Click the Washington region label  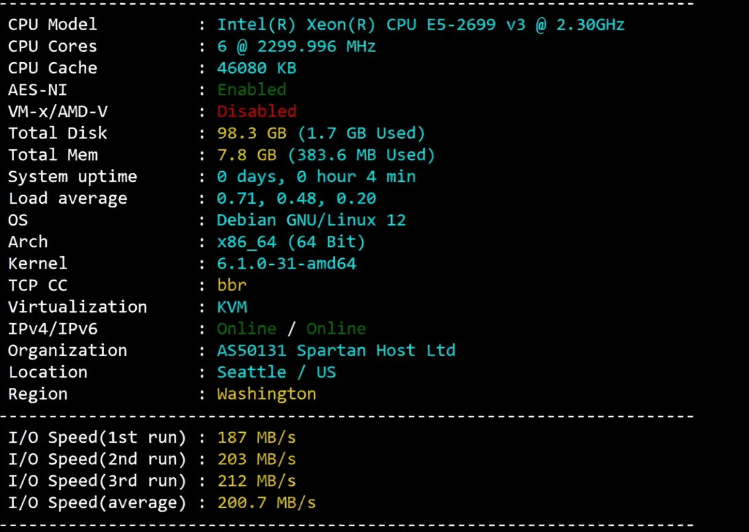pyautogui.click(x=266, y=393)
